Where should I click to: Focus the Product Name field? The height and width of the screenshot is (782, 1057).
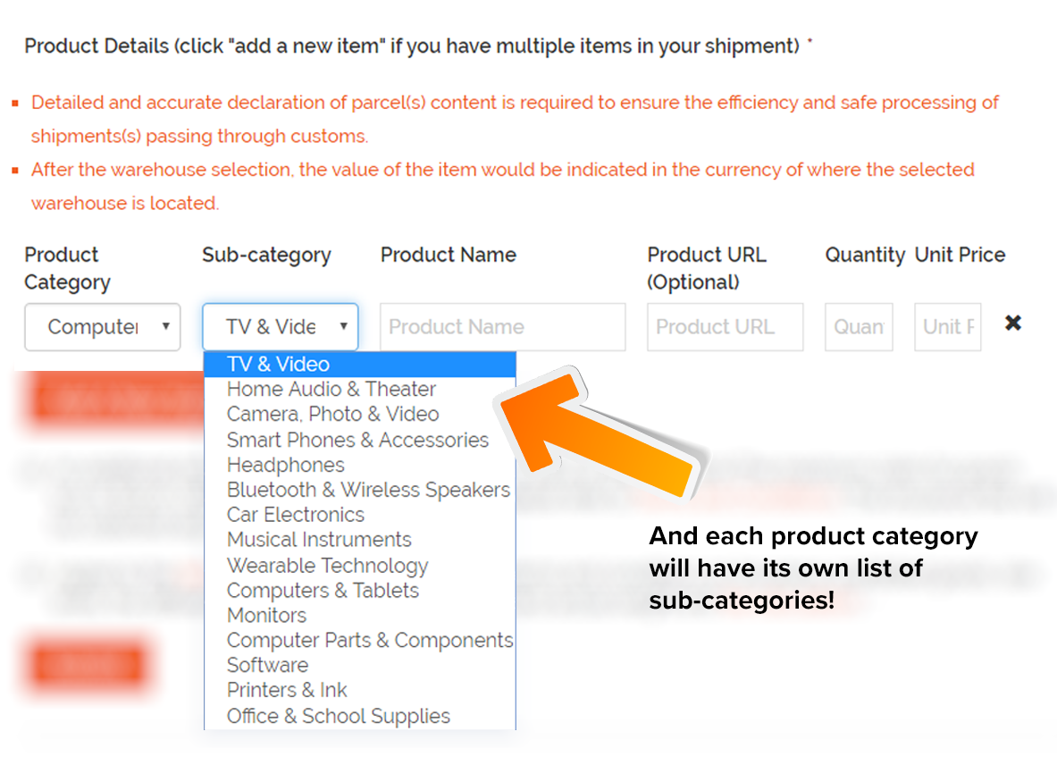click(x=503, y=327)
